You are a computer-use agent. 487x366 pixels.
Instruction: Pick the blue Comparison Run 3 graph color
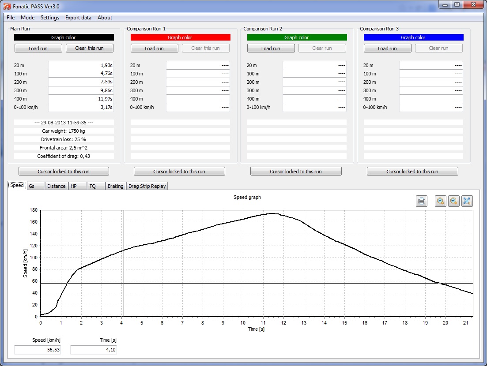413,37
